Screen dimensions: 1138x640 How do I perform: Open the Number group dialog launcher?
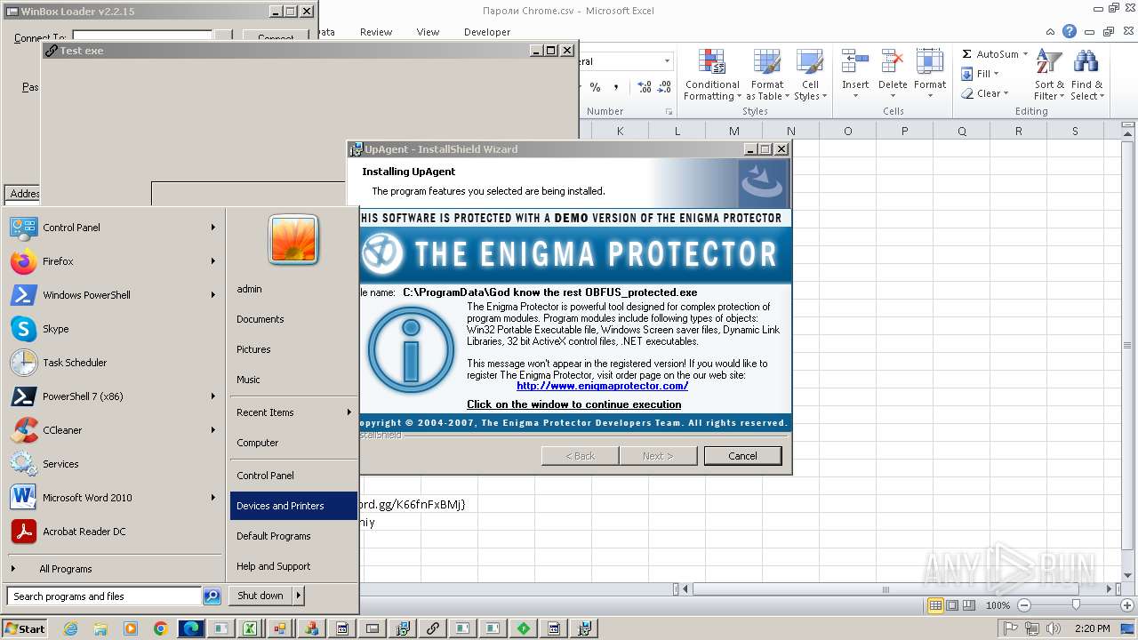tap(669, 111)
